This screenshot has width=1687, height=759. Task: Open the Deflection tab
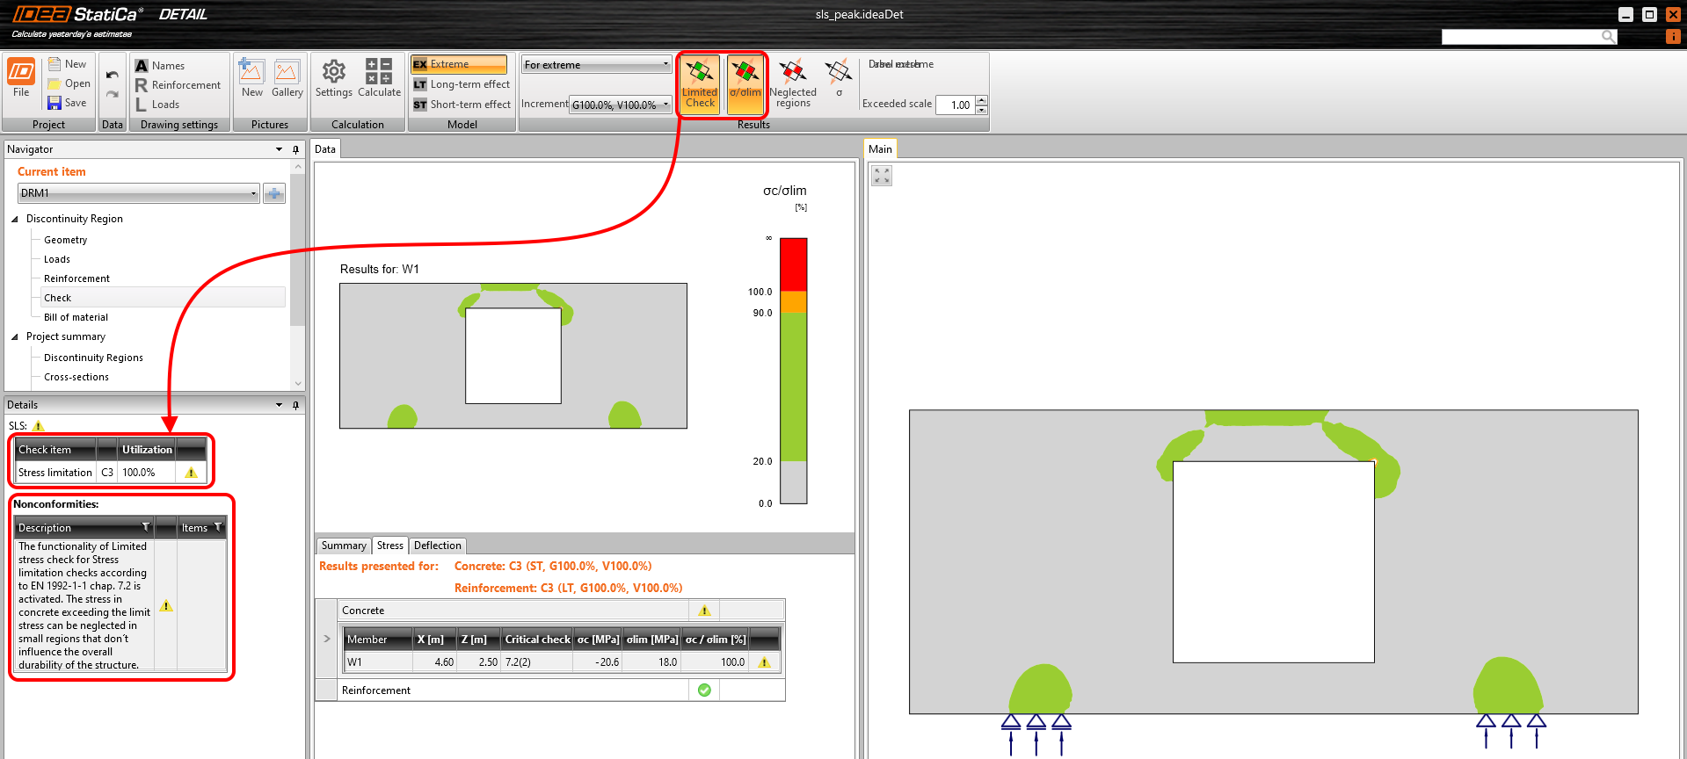437,546
